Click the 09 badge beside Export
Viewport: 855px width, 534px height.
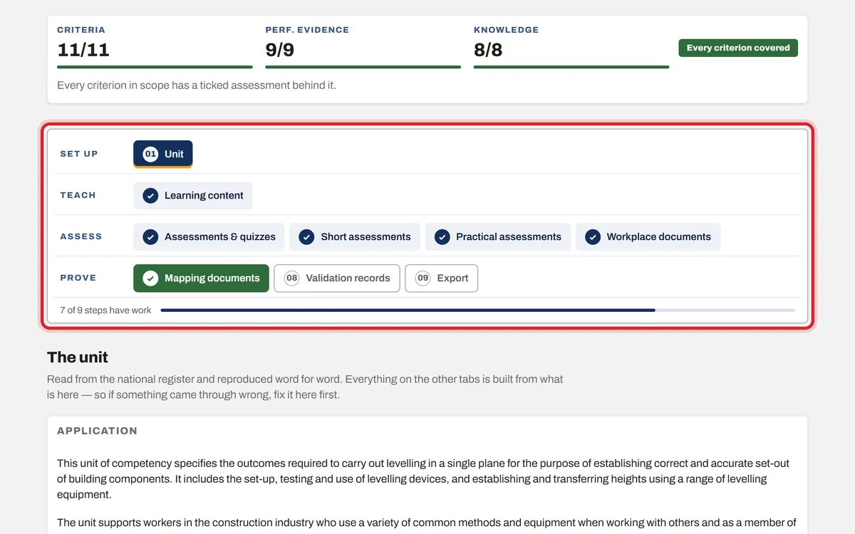point(423,278)
